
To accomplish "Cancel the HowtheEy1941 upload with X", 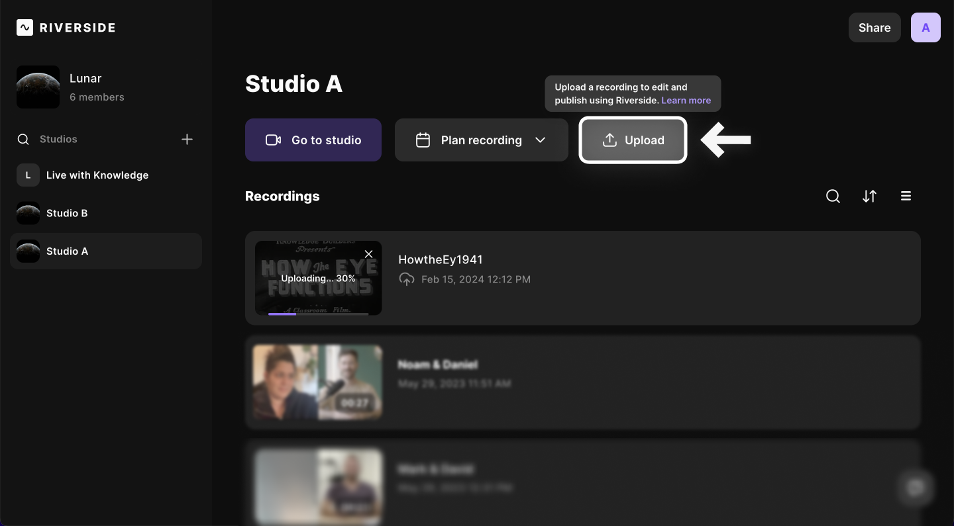I will tap(369, 254).
